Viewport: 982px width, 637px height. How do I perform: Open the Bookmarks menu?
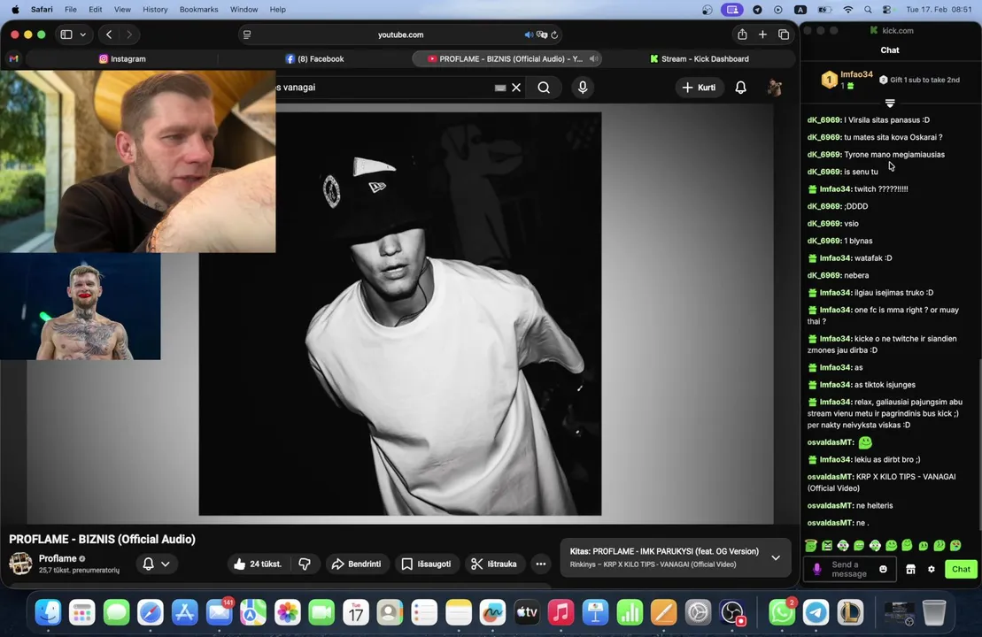[198, 10]
